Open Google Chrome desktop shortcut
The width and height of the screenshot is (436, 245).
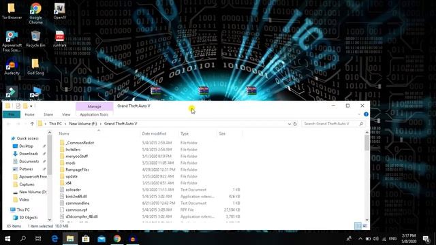click(x=35, y=14)
